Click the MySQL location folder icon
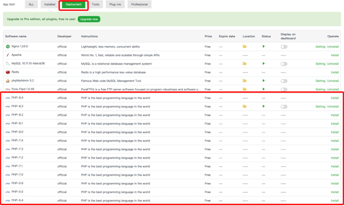Image resolution: width=344 pixels, height=206 pixels. coord(245,64)
